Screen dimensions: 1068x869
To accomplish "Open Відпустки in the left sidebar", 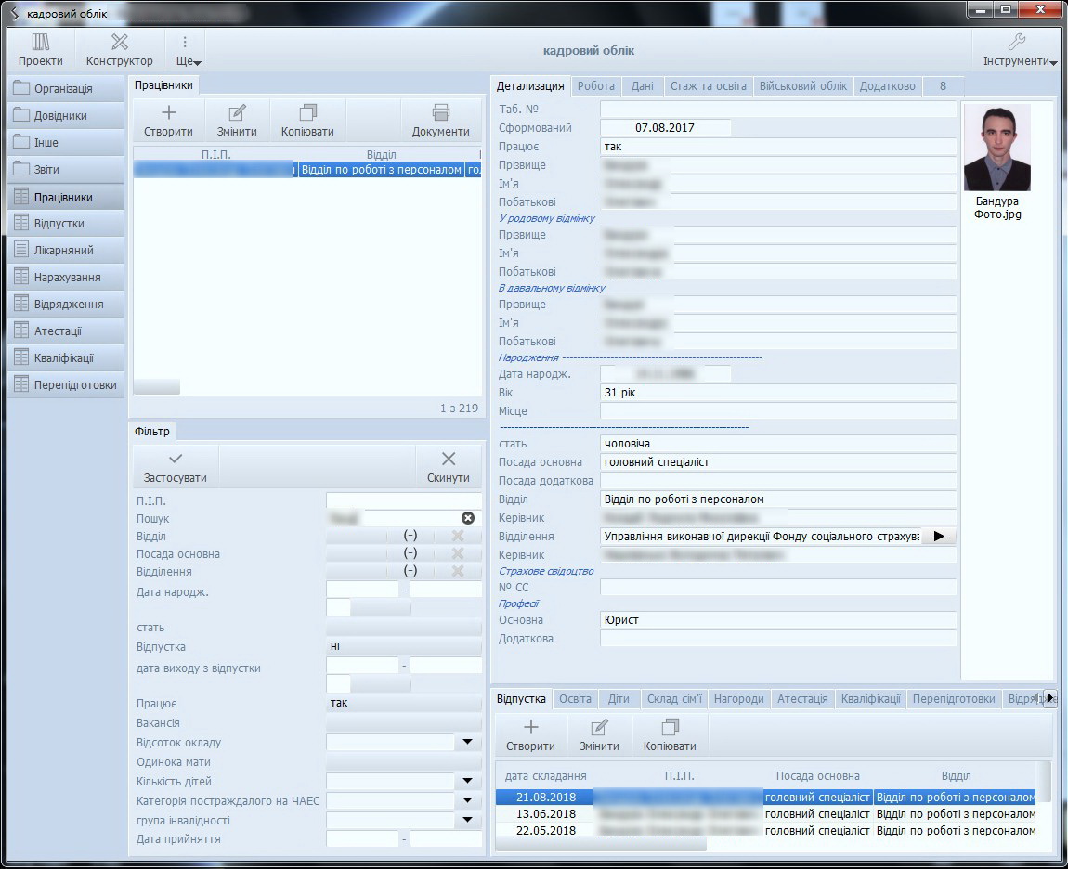I will (66, 224).
